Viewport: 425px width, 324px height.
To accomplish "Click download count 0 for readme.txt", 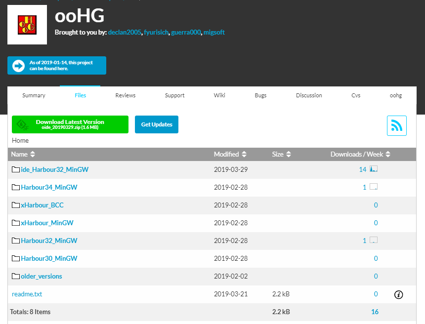I will coord(376,294).
